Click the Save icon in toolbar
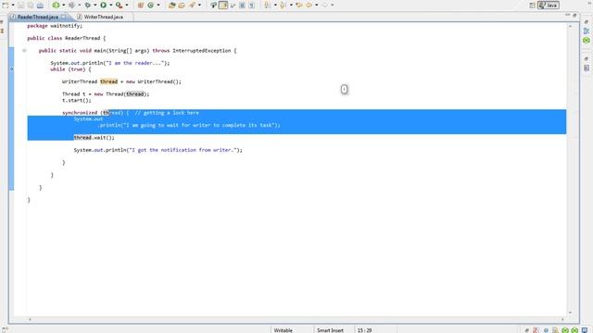 click(x=20, y=5)
